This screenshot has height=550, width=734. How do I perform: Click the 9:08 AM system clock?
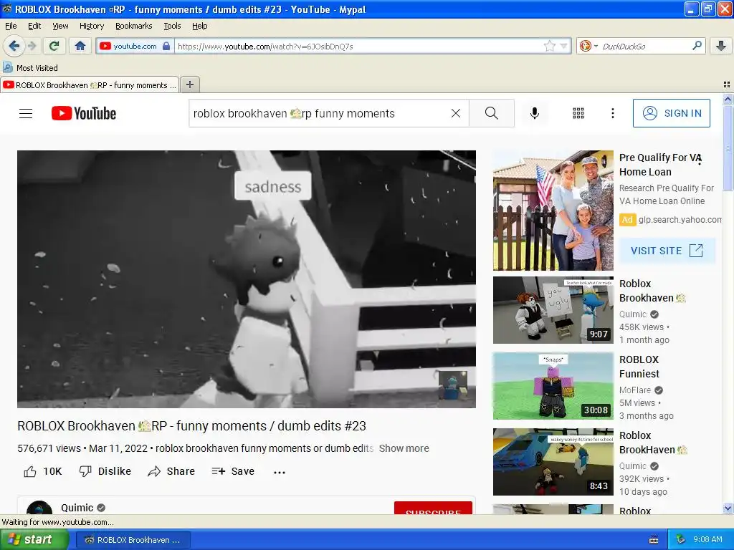[707, 539]
